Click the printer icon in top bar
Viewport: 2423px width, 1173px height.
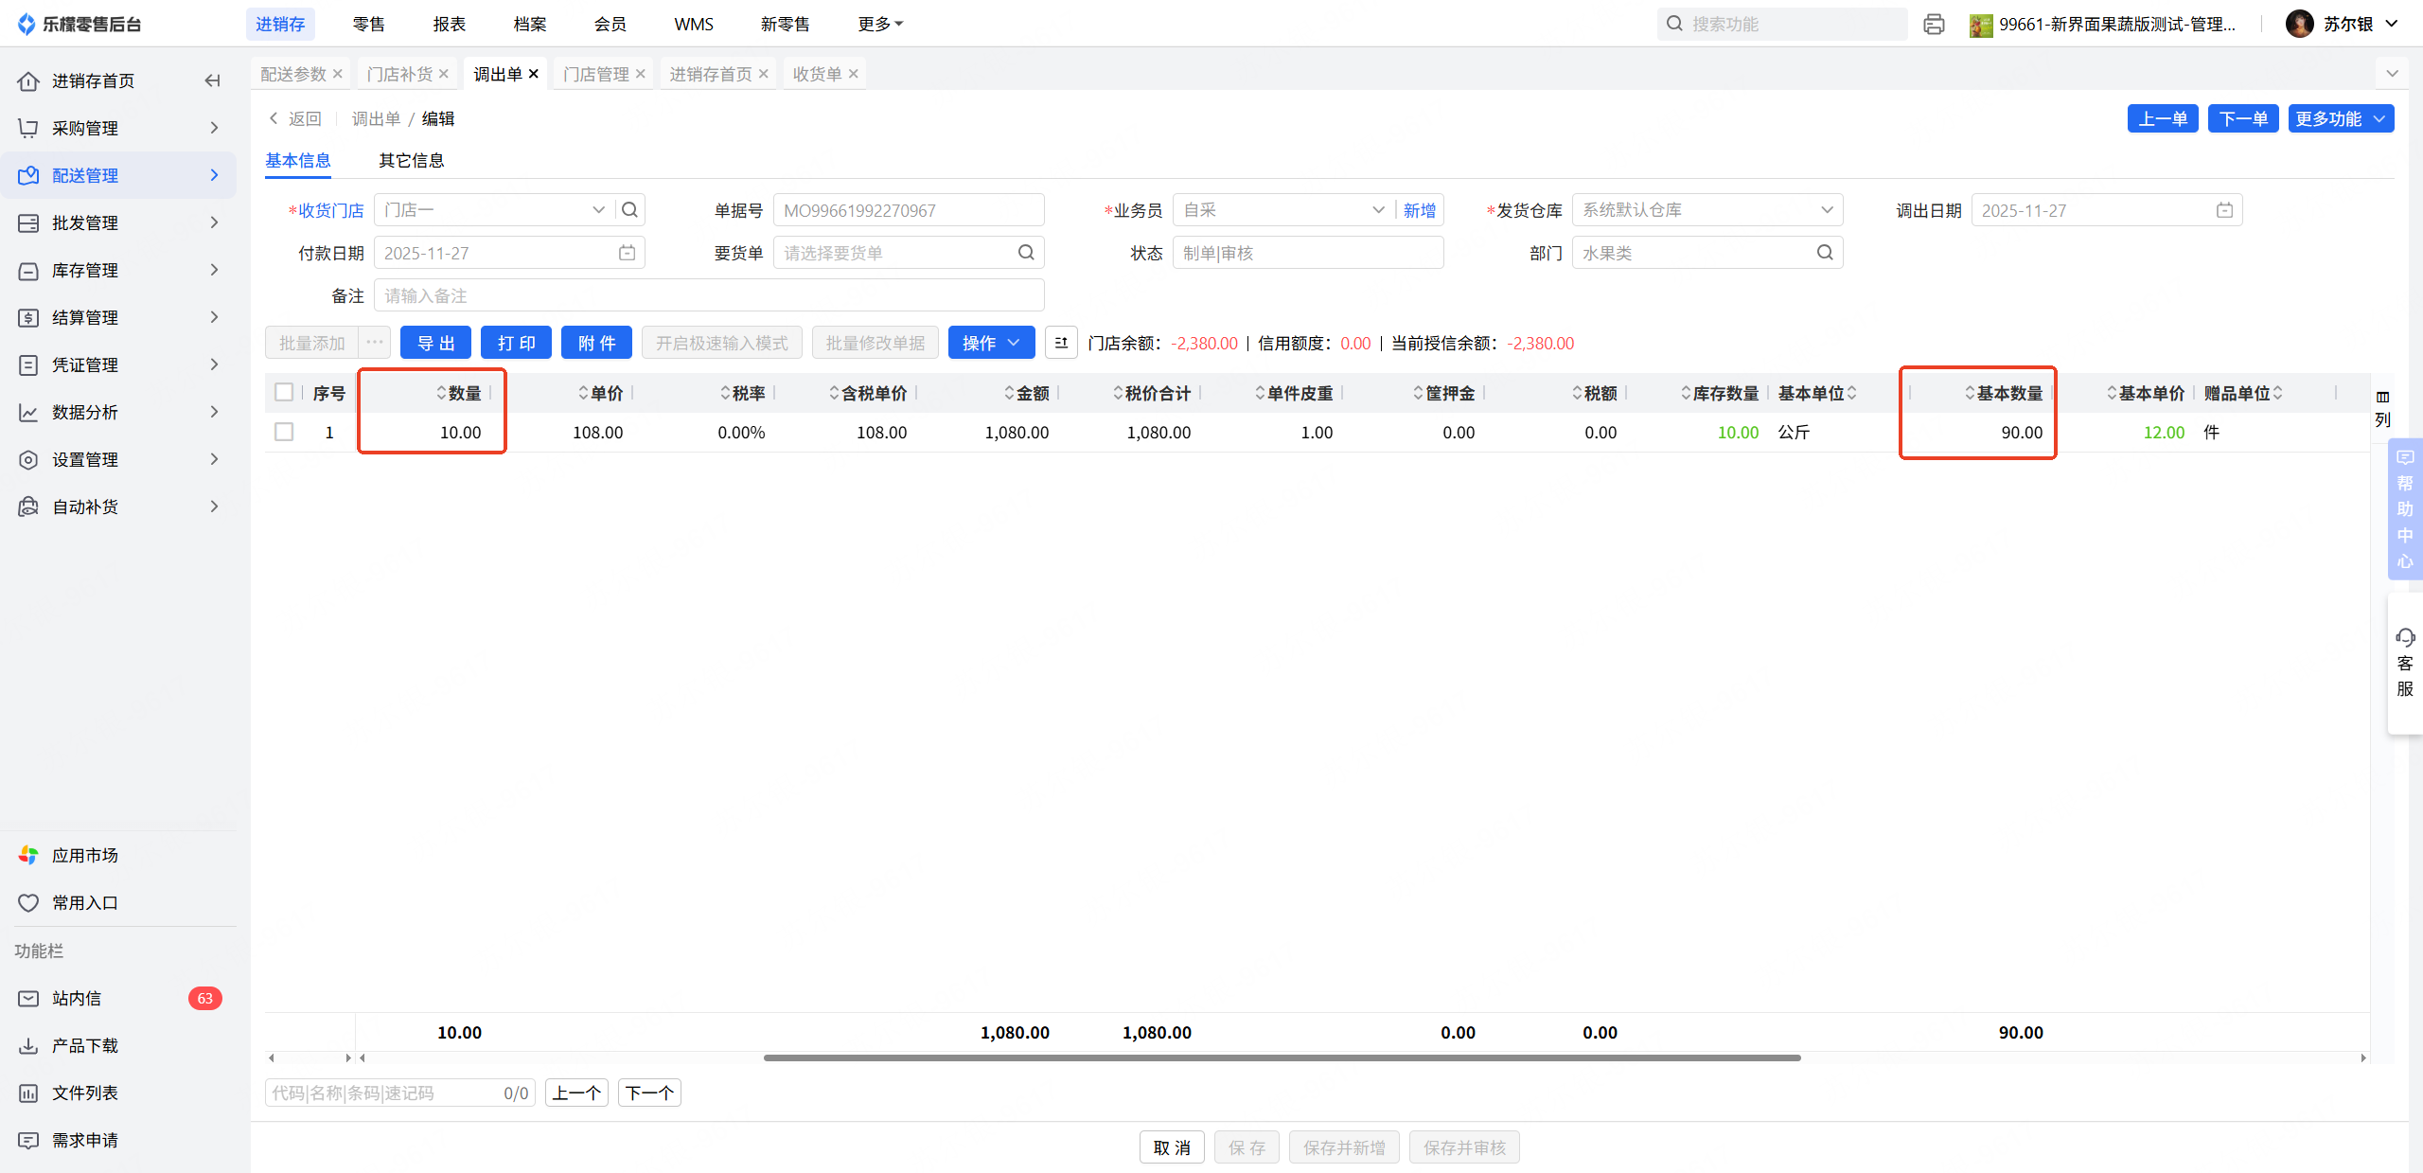point(1934,25)
